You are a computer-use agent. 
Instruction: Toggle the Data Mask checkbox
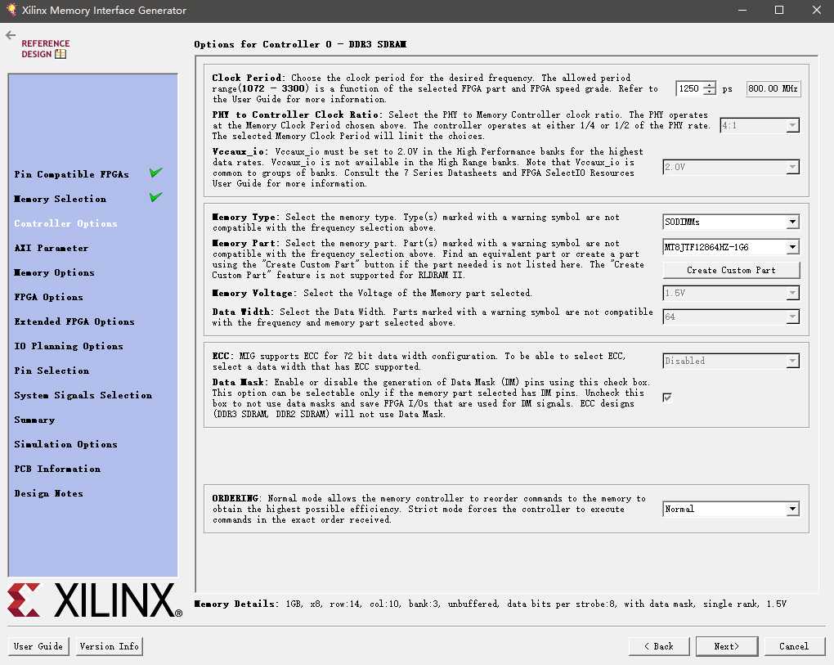click(667, 398)
